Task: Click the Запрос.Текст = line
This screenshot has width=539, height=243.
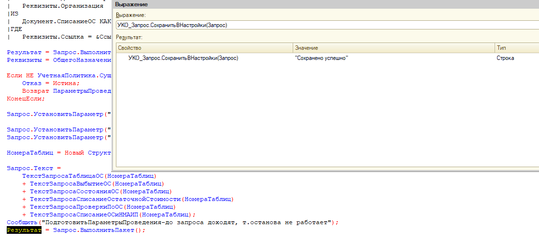Action: click(34, 168)
